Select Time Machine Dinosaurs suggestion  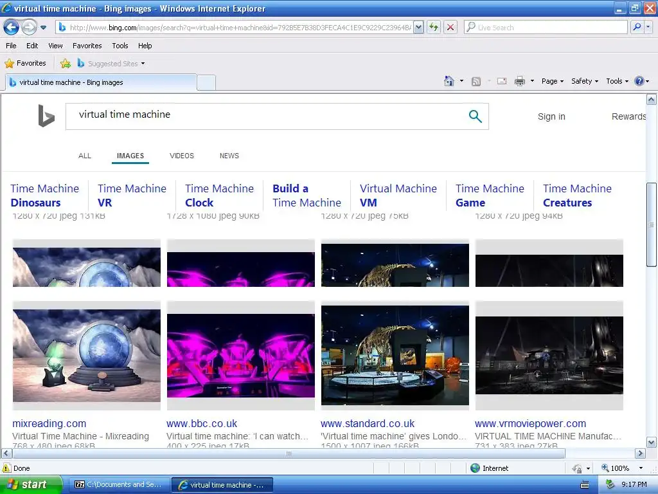[45, 196]
